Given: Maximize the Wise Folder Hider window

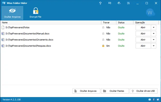Looking at the screenshot, I should pos(147,3).
